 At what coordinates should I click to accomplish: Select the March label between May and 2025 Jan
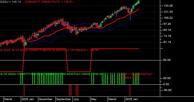112,99
